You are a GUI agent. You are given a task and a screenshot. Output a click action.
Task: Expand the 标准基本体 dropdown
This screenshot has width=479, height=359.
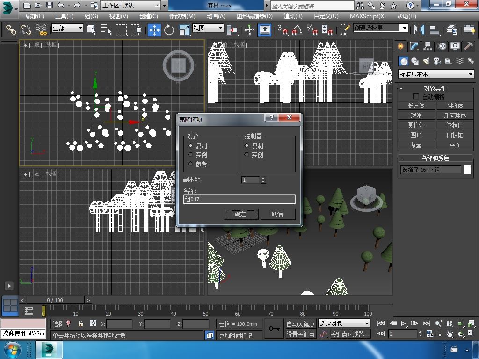click(x=471, y=74)
